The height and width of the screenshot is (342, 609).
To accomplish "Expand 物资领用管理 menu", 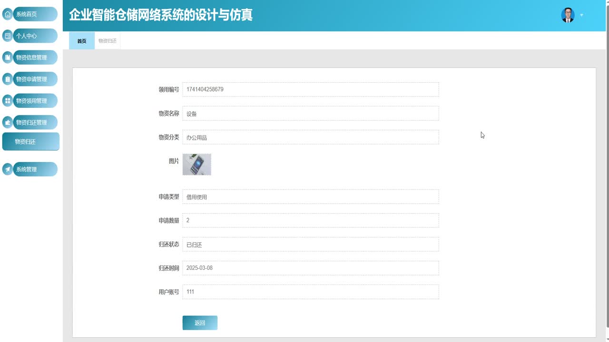I will [35, 101].
